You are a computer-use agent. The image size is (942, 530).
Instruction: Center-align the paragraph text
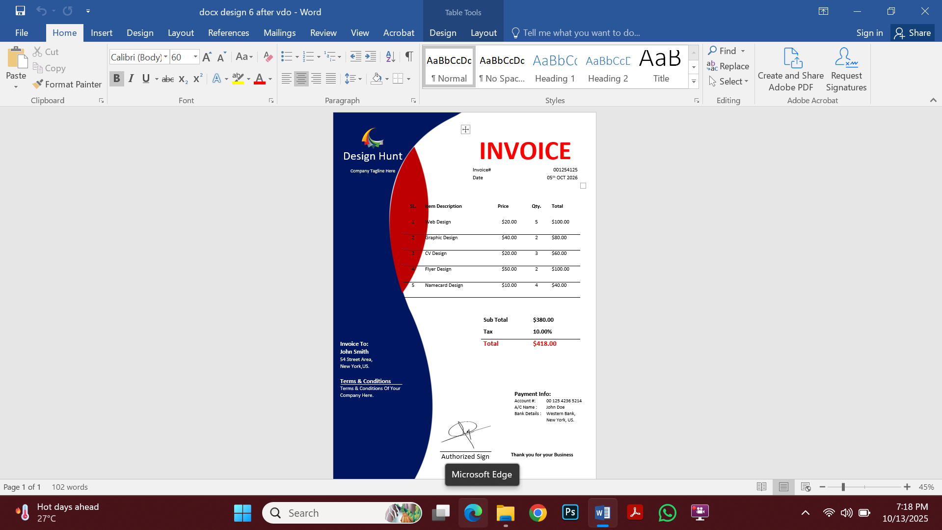[301, 78]
